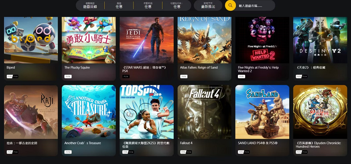Expand the genre filter set to 任意
This screenshot has height=164, width=351.
[119, 5]
